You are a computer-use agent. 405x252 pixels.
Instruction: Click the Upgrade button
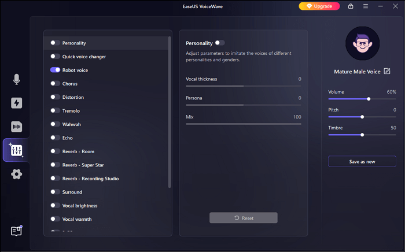[x=319, y=6]
